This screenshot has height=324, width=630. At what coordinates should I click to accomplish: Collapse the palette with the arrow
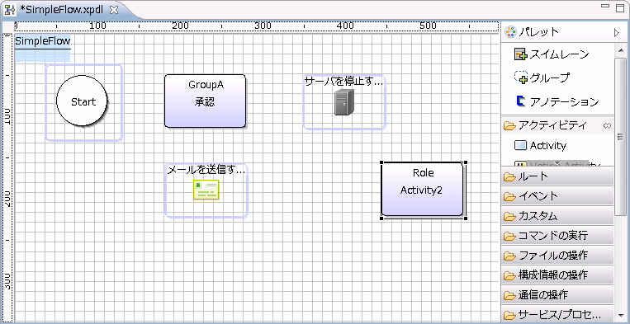(x=617, y=33)
